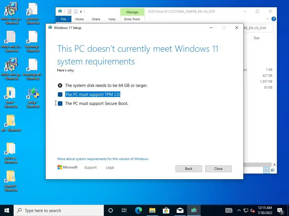Screen dimensions: 289x216
Task: Open the efi Shortcut folder icon
Action: click(11, 123)
